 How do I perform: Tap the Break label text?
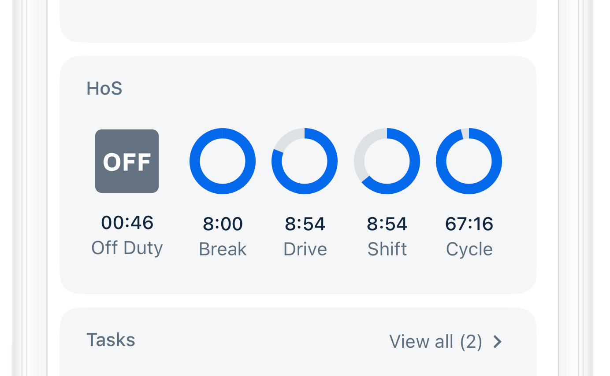pos(223,249)
